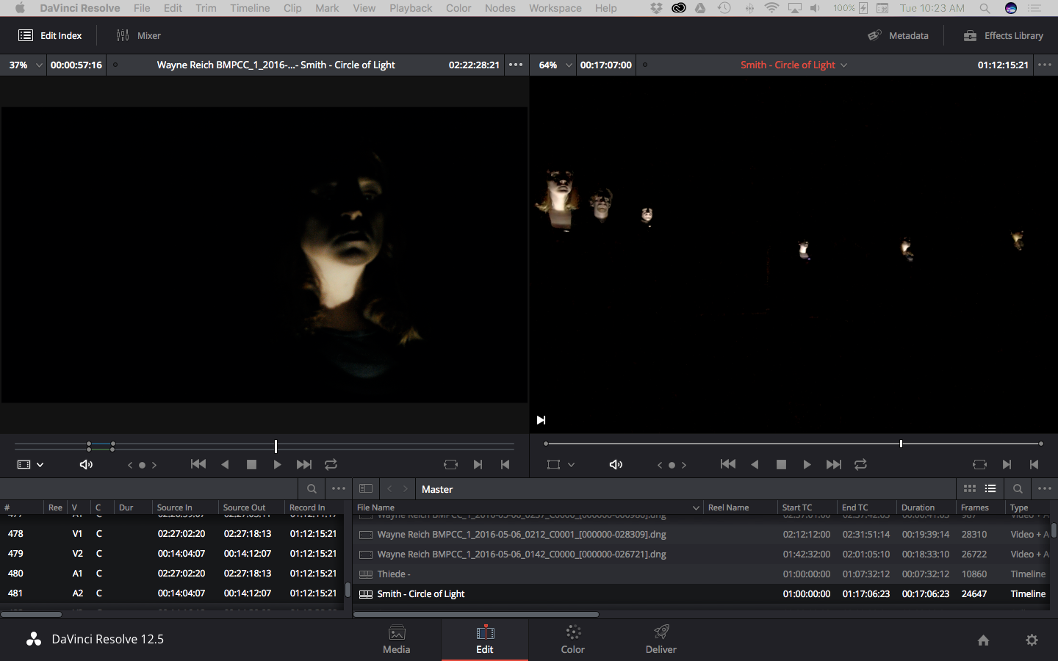
Task: Toggle loop playback in timeline viewer
Action: pos(860,464)
